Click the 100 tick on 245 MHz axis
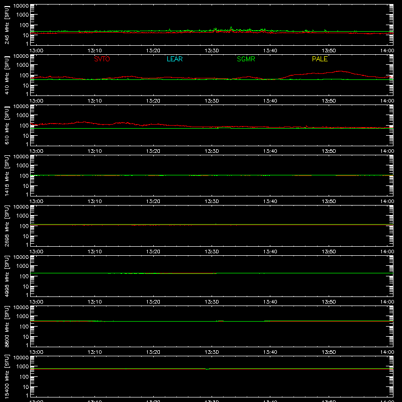 [x=24, y=25]
